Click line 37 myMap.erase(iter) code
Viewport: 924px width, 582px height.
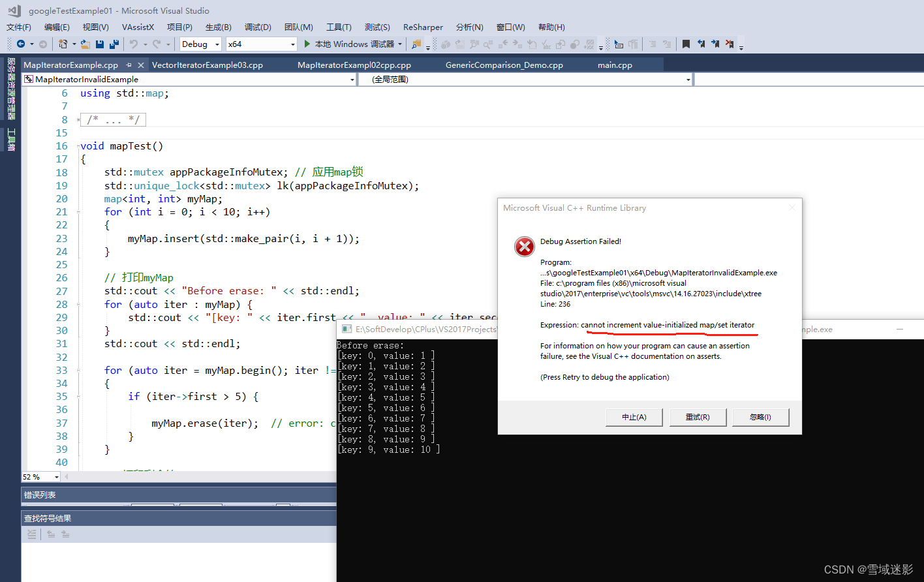coord(205,423)
